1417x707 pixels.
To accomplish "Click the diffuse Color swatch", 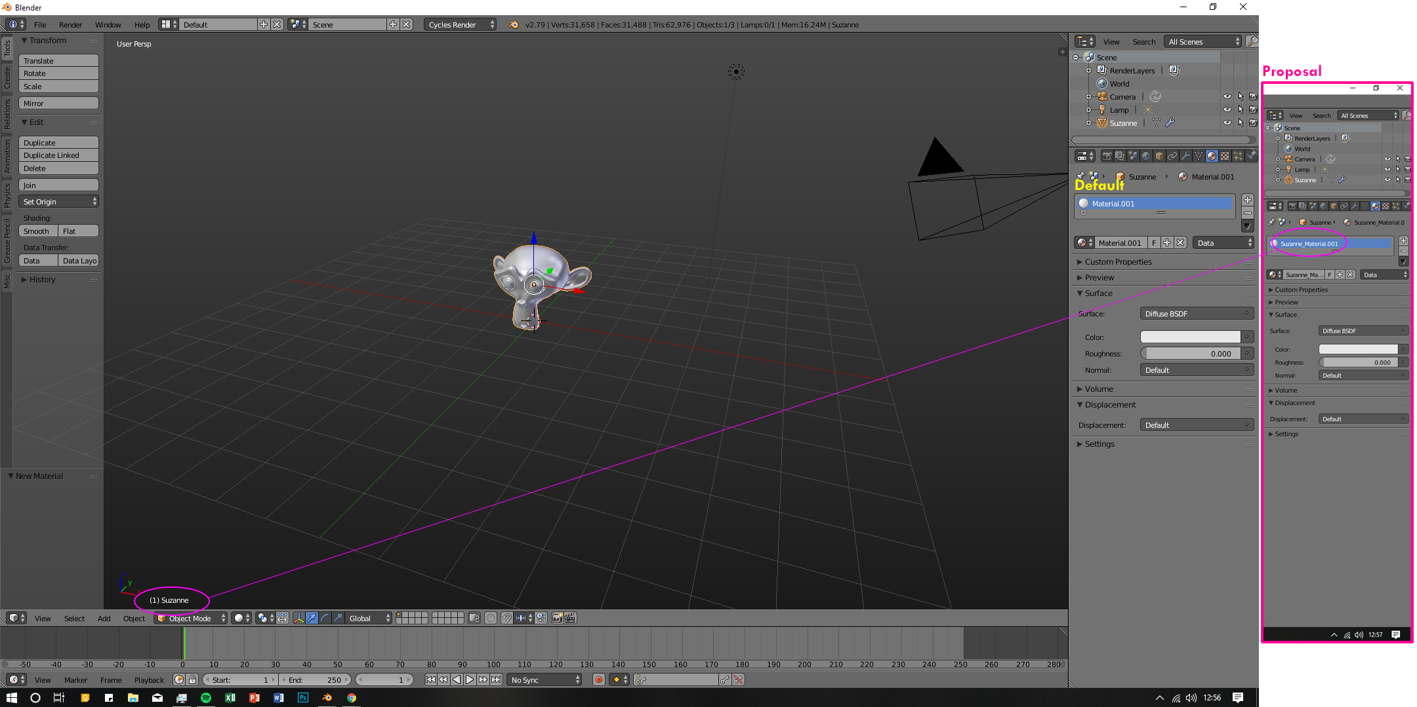I will coord(1191,337).
